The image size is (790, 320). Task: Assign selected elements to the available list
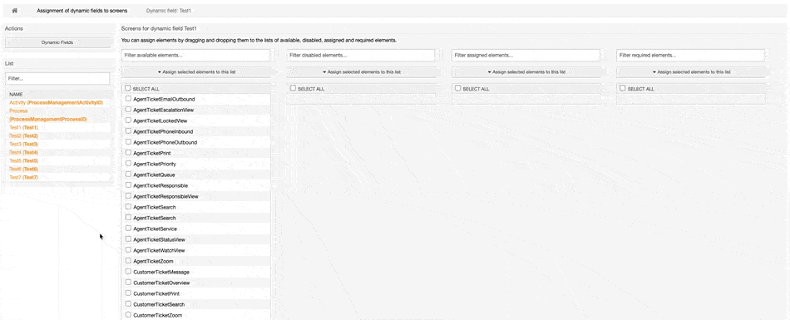pyautogui.click(x=196, y=72)
